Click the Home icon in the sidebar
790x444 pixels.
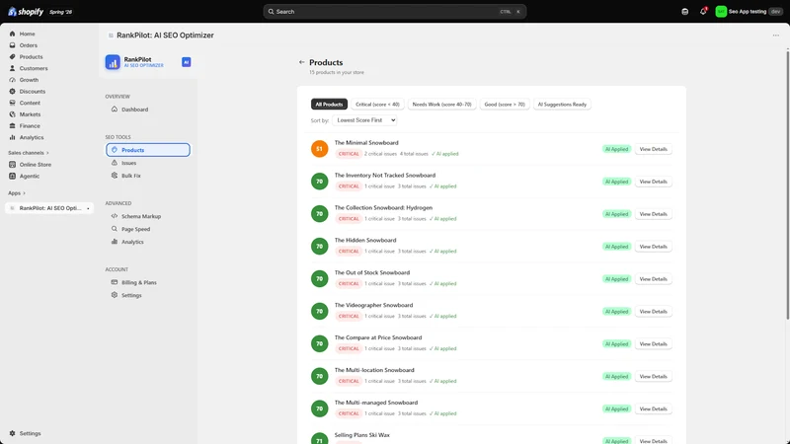[x=12, y=34]
